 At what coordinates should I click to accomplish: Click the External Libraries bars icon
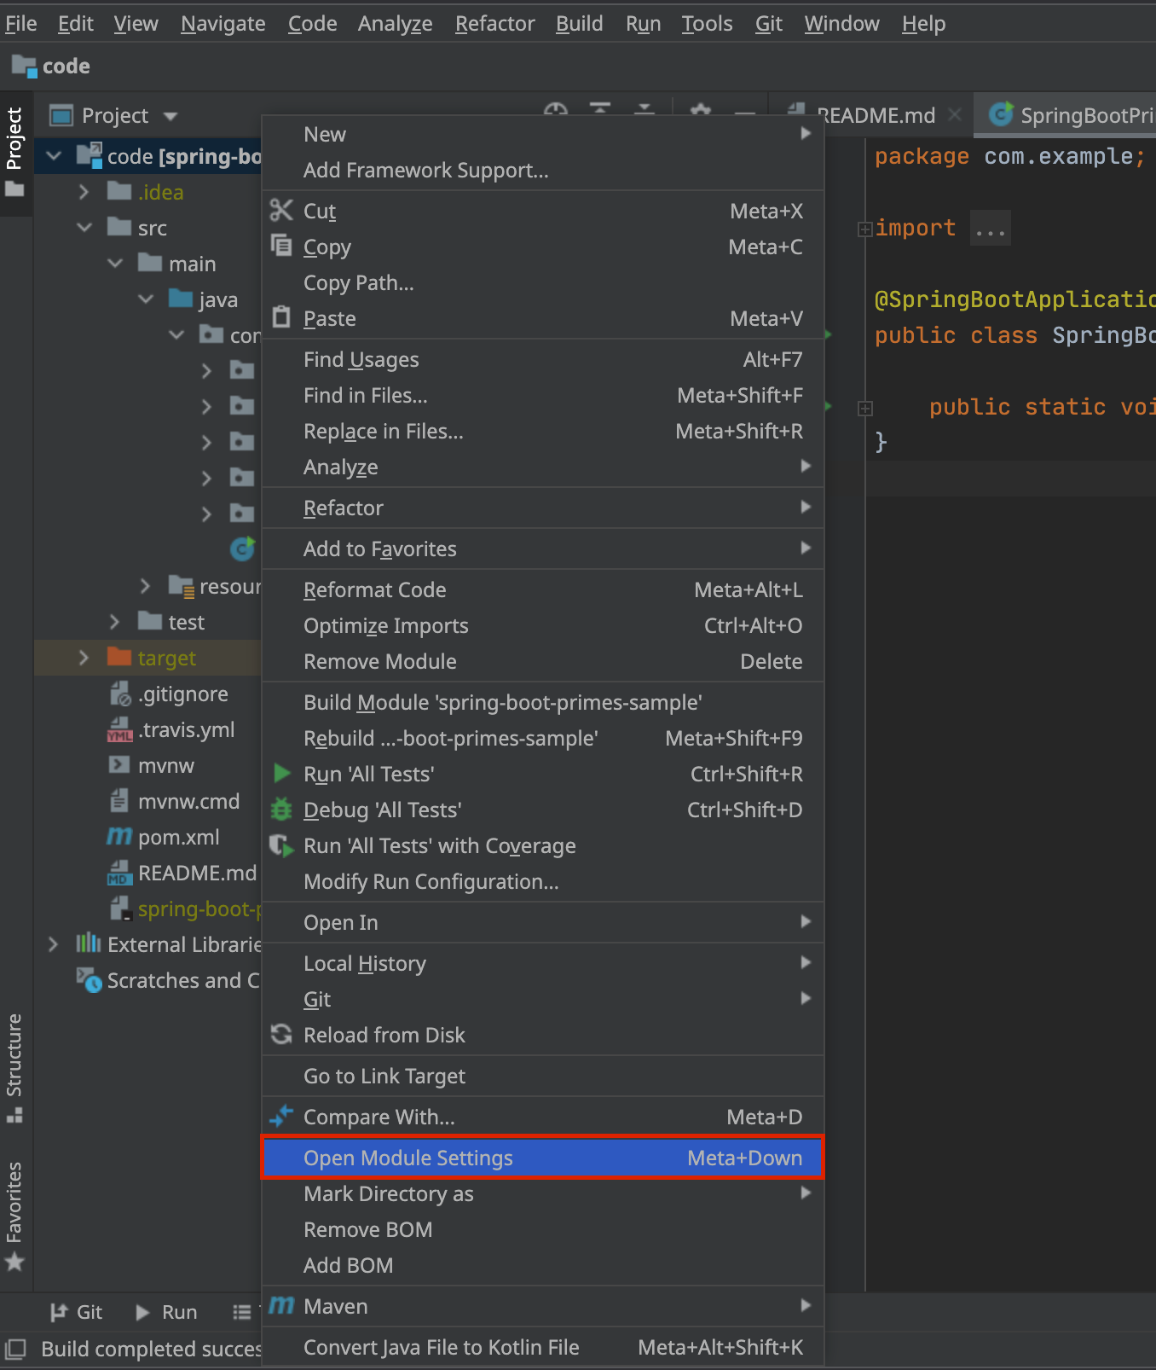(x=89, y=943)
